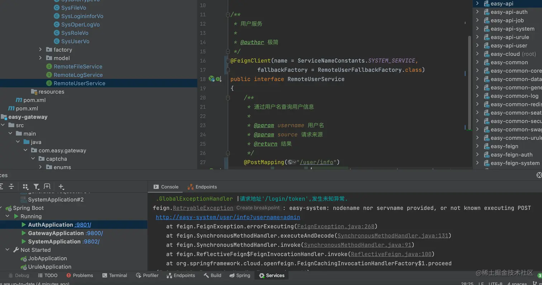This screenshot has width=542, height=285.
Task: Click the wrench icon beside Not Started
Action: pyautogui.click(x=16, y=250)
